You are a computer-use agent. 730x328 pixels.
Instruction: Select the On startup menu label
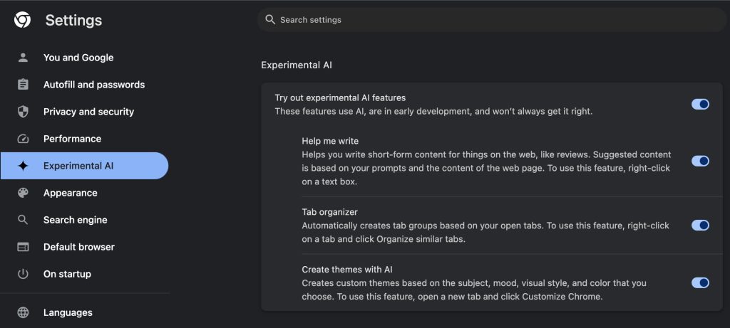[67, 274]
